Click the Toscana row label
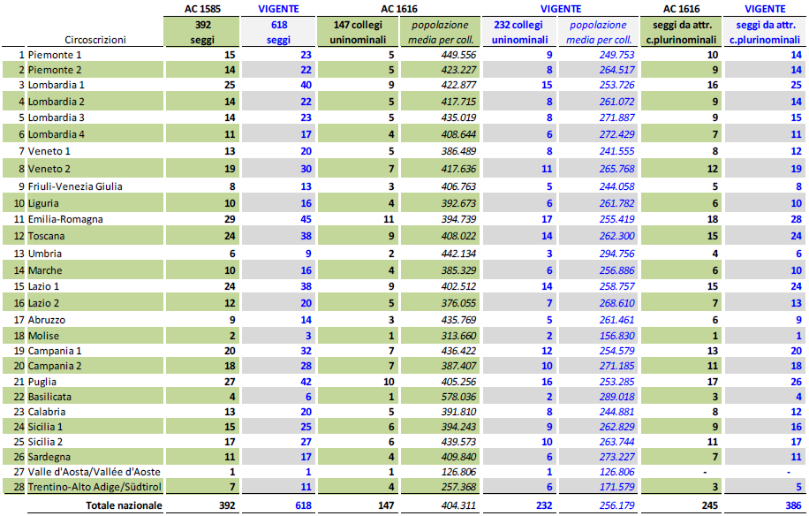Screen dimensions: 809x516 pyautogui.click(x=48, y=236)
